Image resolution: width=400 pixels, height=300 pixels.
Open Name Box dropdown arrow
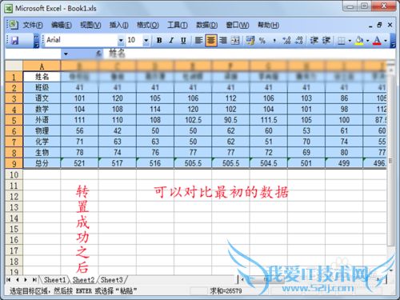(66, 54)
